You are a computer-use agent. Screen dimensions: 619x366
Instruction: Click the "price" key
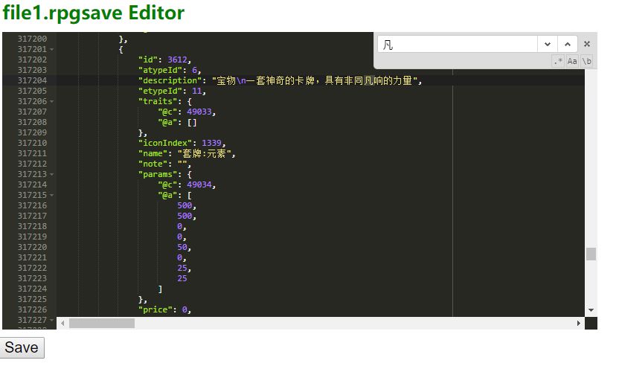tap(155, 310)
